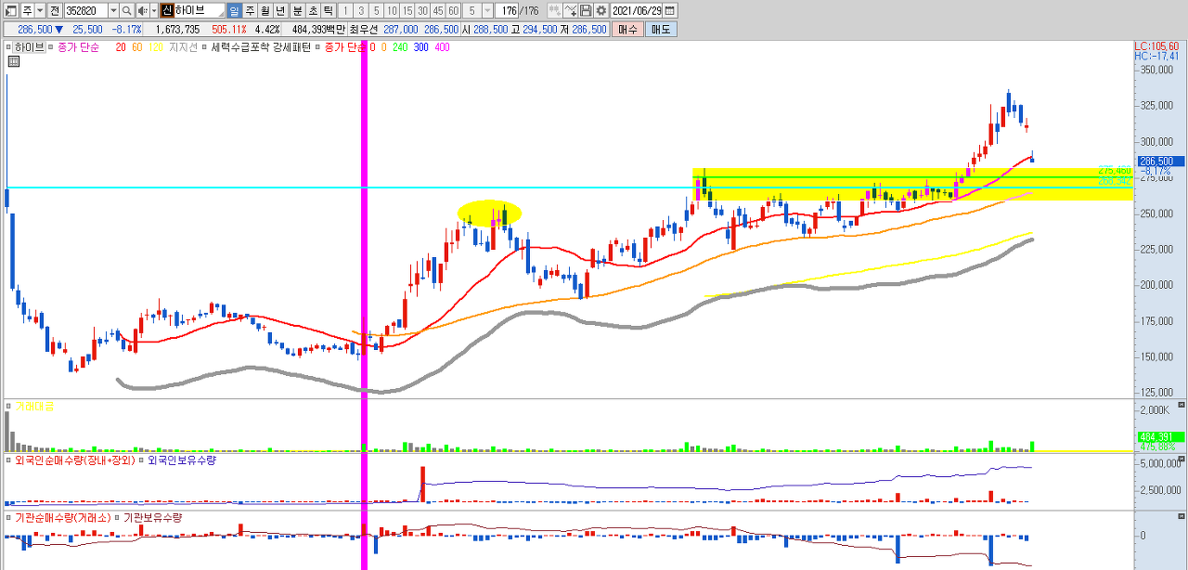The width and height of the screenshot is (1188, 570).
Task: Click the current price tag 286,500 on axis
Action: pos(1159,161)
